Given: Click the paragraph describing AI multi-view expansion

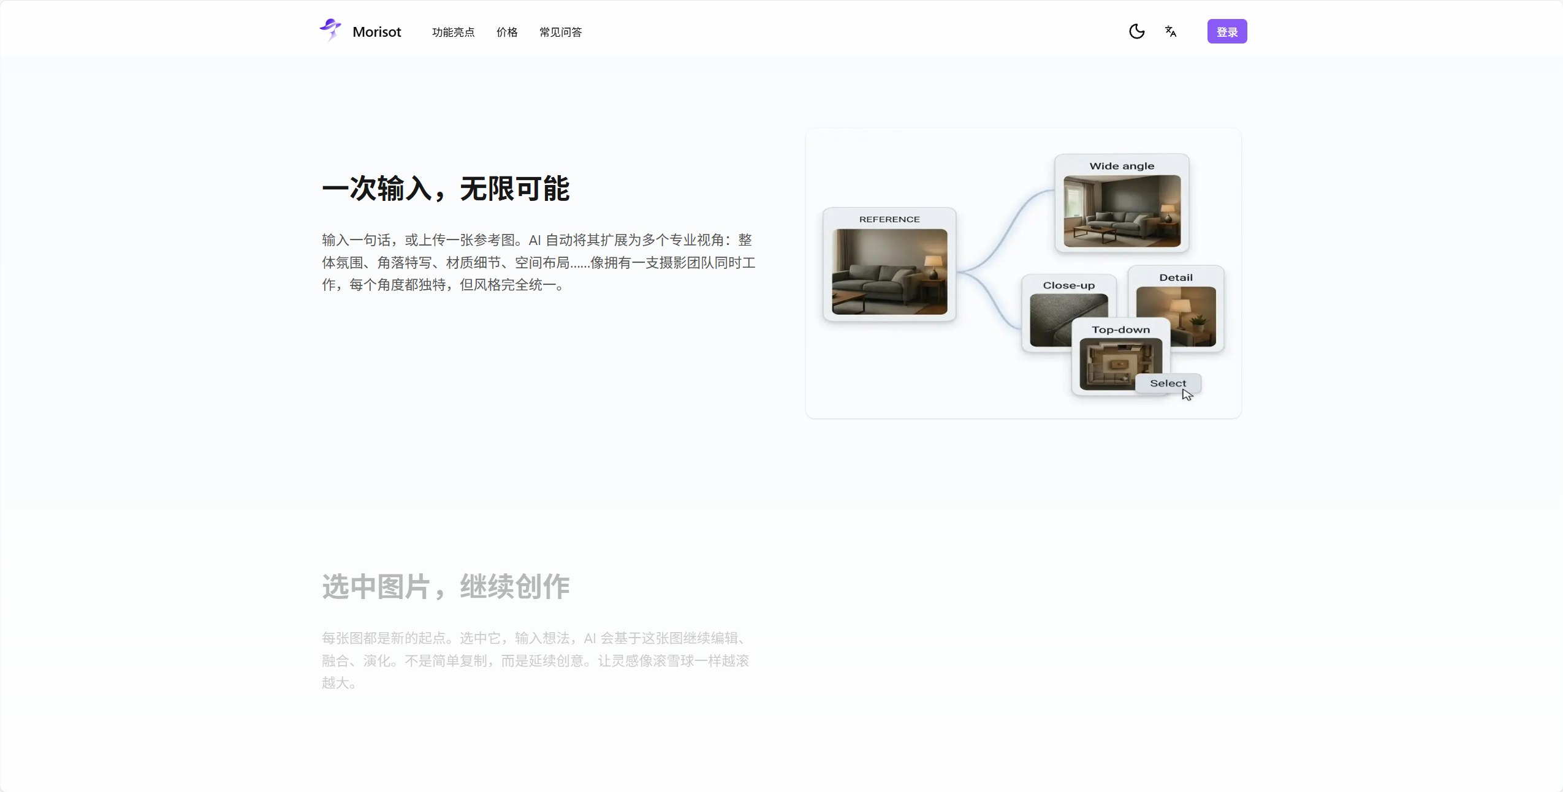Looking at the screenshot, I should click(539, 262).
